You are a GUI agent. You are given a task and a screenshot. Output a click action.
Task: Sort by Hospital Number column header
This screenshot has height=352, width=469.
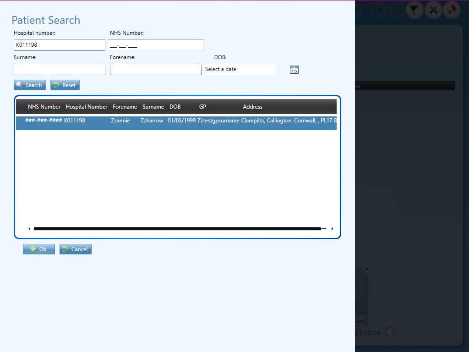coord(87,107)
